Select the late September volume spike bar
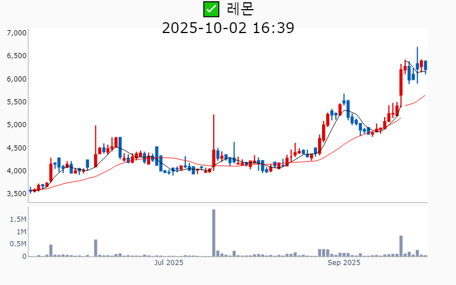456x285 pixels. [401, 246]
